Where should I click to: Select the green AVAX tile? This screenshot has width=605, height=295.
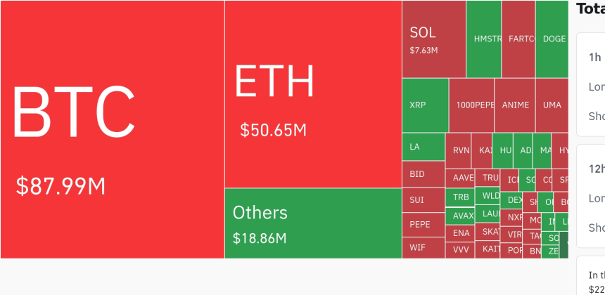pyautogui.click(x=460, y=216)
